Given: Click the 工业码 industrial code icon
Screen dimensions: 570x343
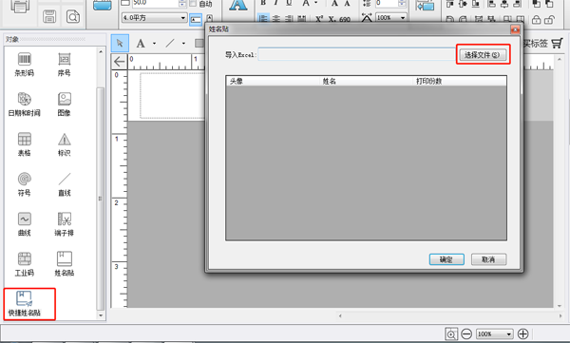Looking at the screenshot, I should 25,264.
